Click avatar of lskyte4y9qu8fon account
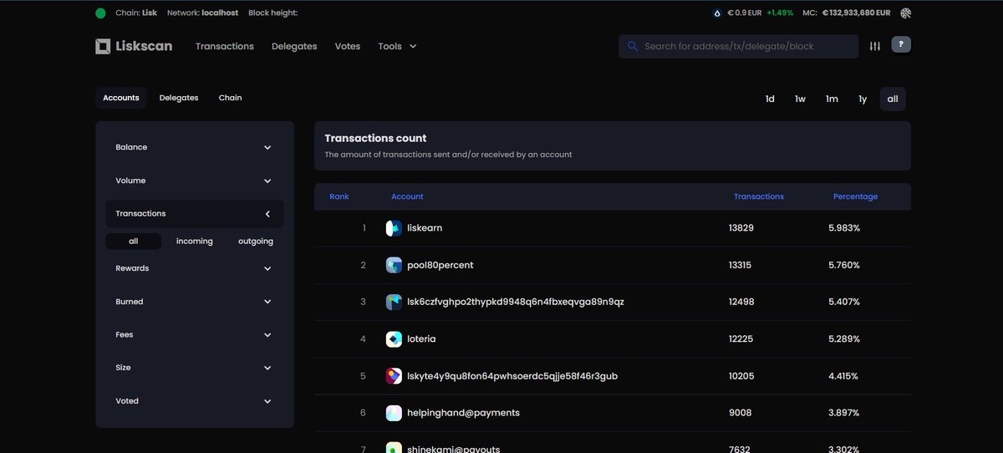 click(x=394, y=376)
